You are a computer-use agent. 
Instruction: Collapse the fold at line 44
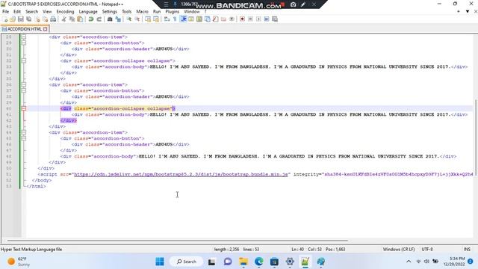23,132
